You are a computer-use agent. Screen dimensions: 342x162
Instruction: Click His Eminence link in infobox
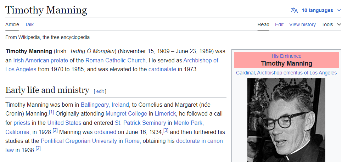(286, 56)
